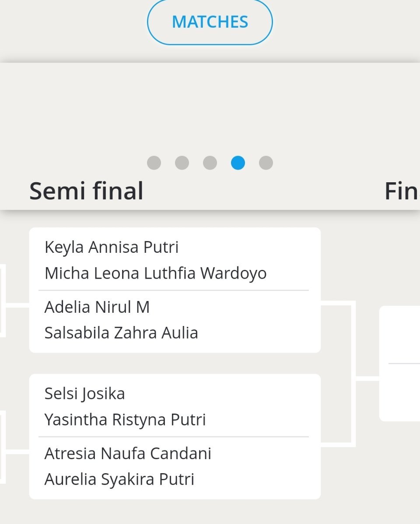Image resolution: width=420 pixels, height=524 pixels.
Task: Go to the first round pagination dot
Action: [154, 163]
